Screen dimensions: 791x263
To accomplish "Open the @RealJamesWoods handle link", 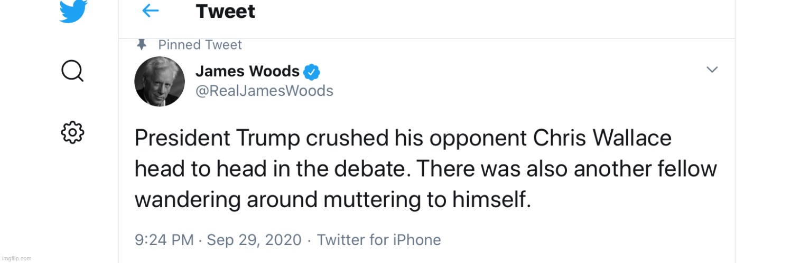I will tap(264, 91).
